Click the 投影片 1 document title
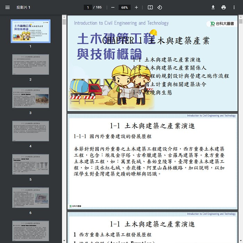The height and width of the screenshot is (243, 243). click(24, 7)
